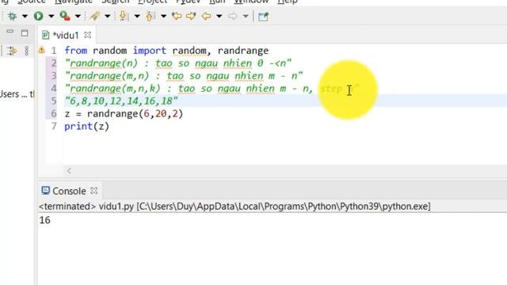Open the left panel's View Menu dots
The width and height of the screenshot is (507, 285).
pyautogui.click(x=26, y=51)
